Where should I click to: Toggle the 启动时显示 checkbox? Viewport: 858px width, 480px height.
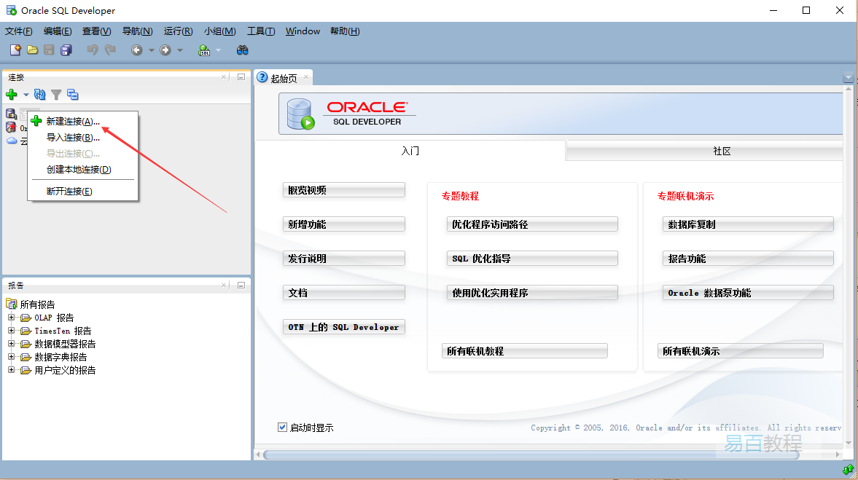point(283,428)
